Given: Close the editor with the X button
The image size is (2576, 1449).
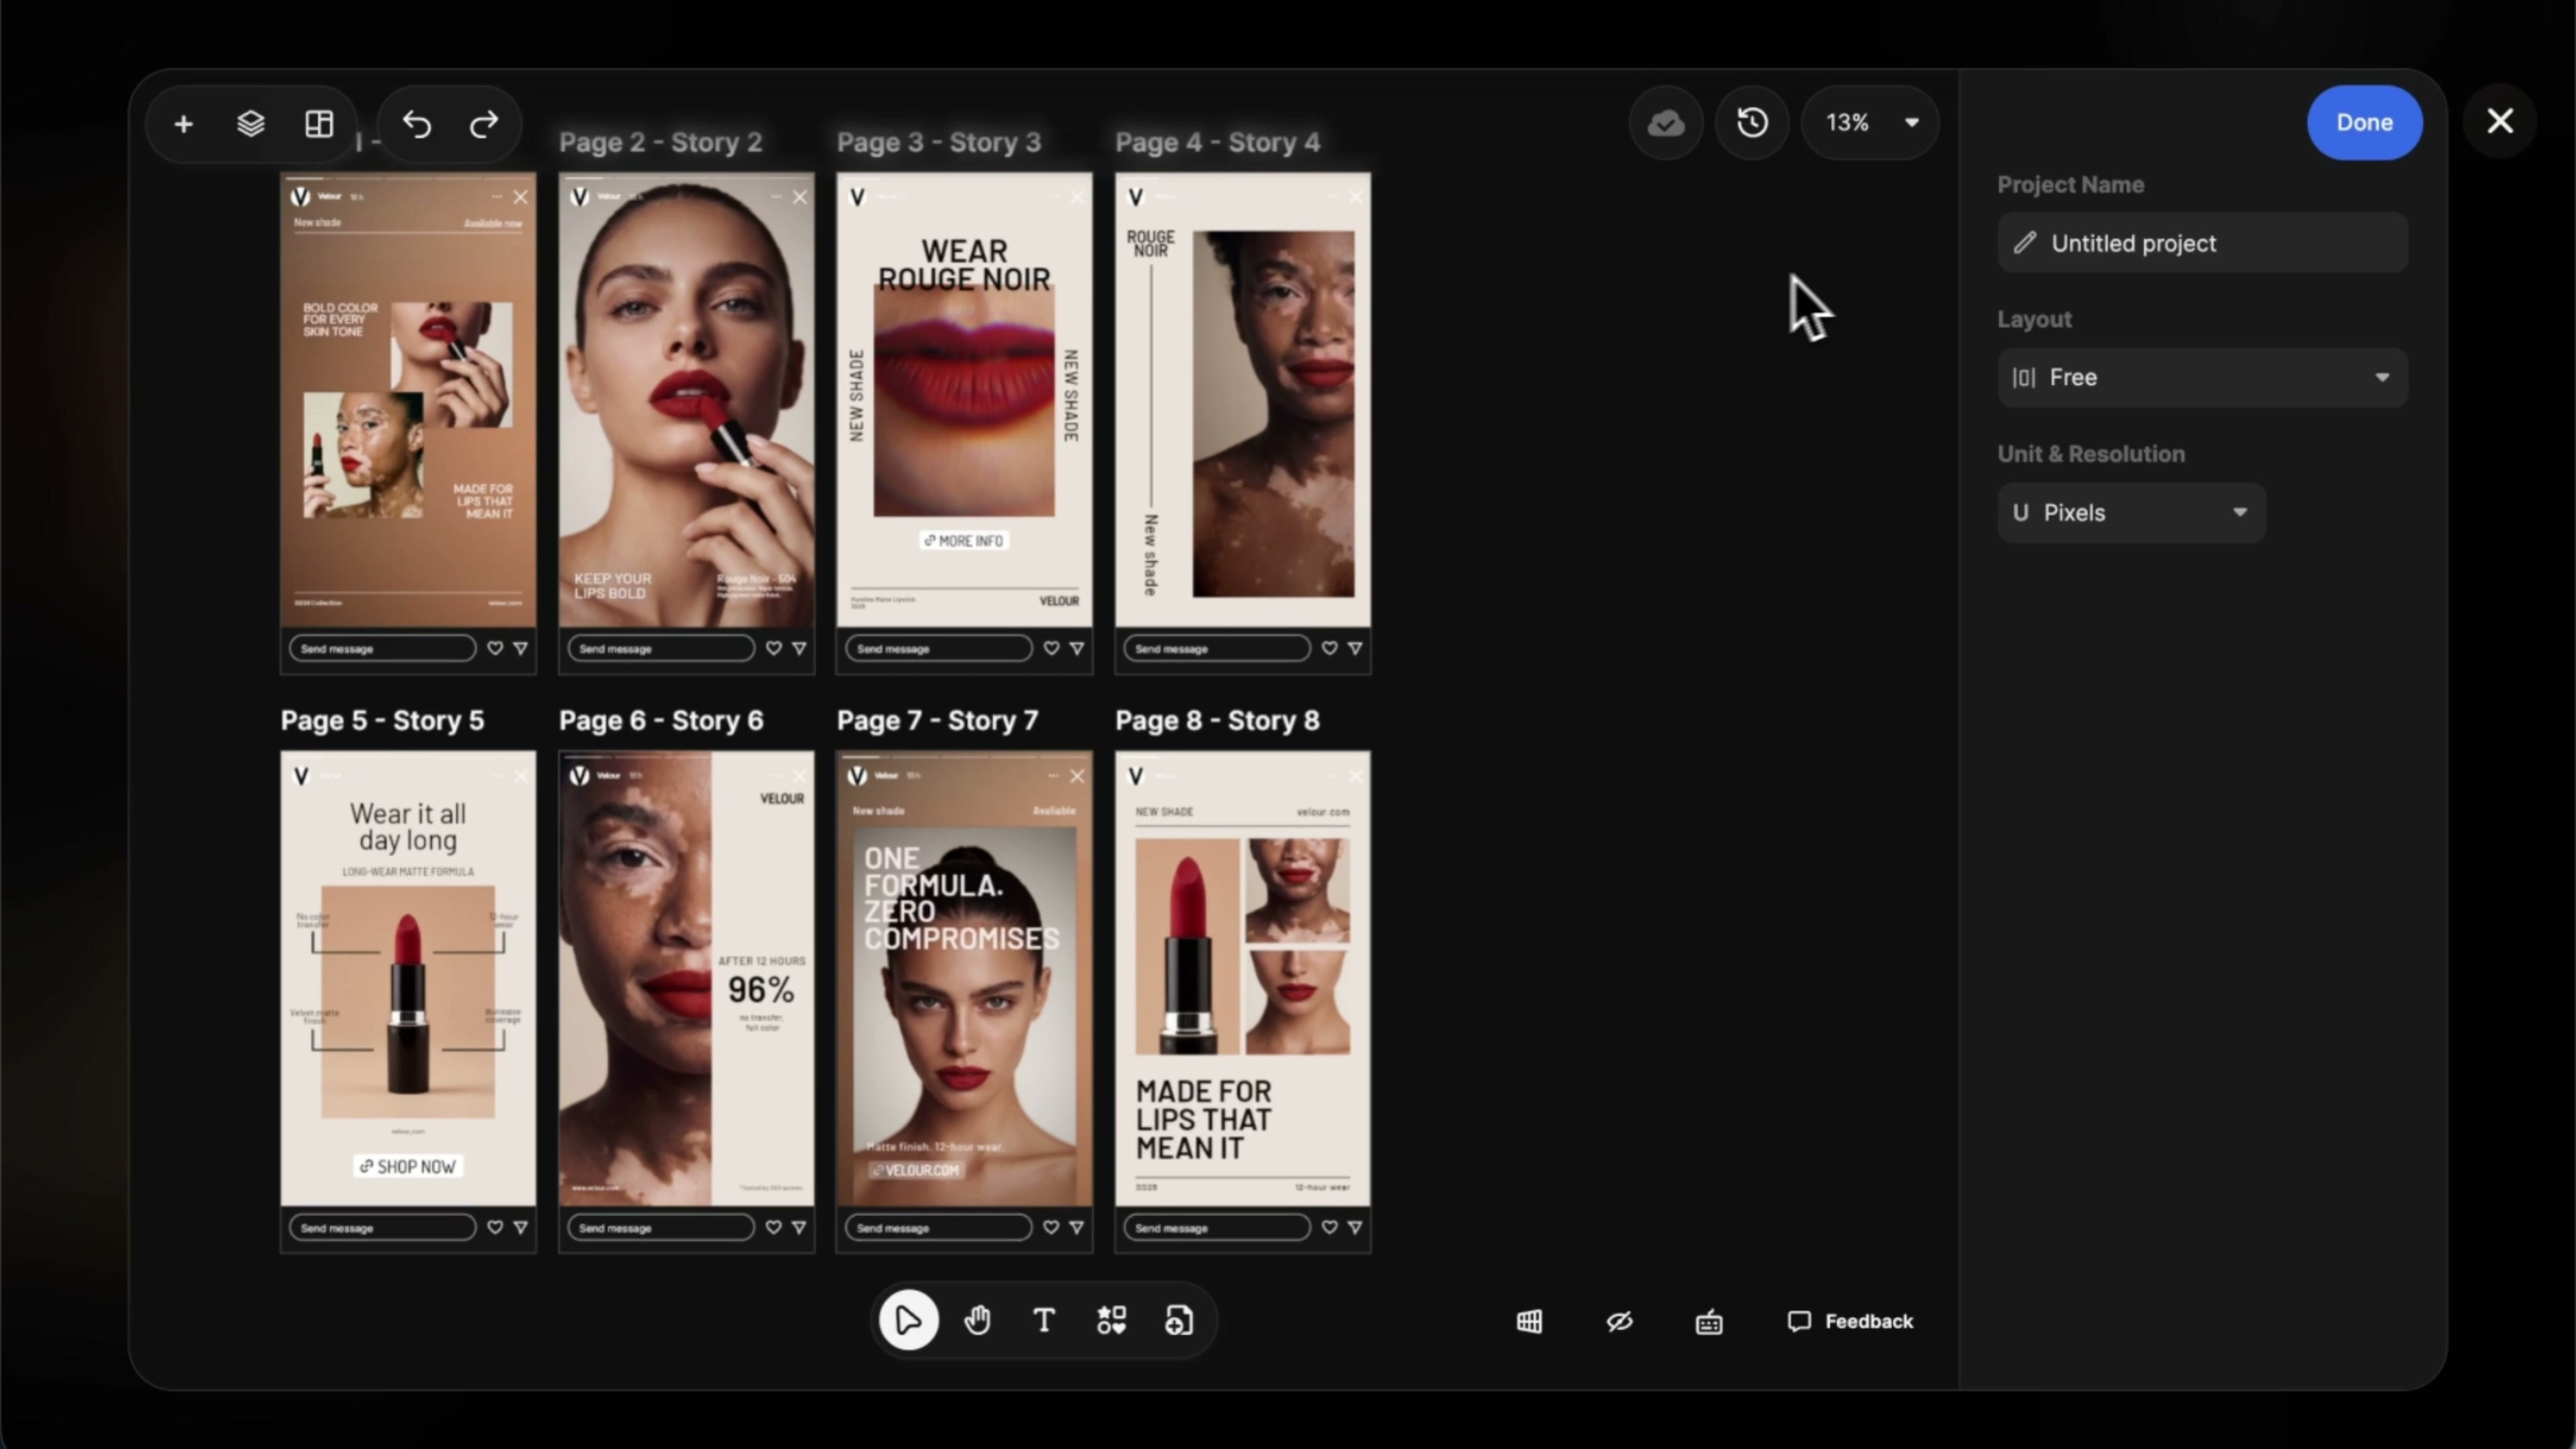Looking at the screenshot, I should (2500, 121).
